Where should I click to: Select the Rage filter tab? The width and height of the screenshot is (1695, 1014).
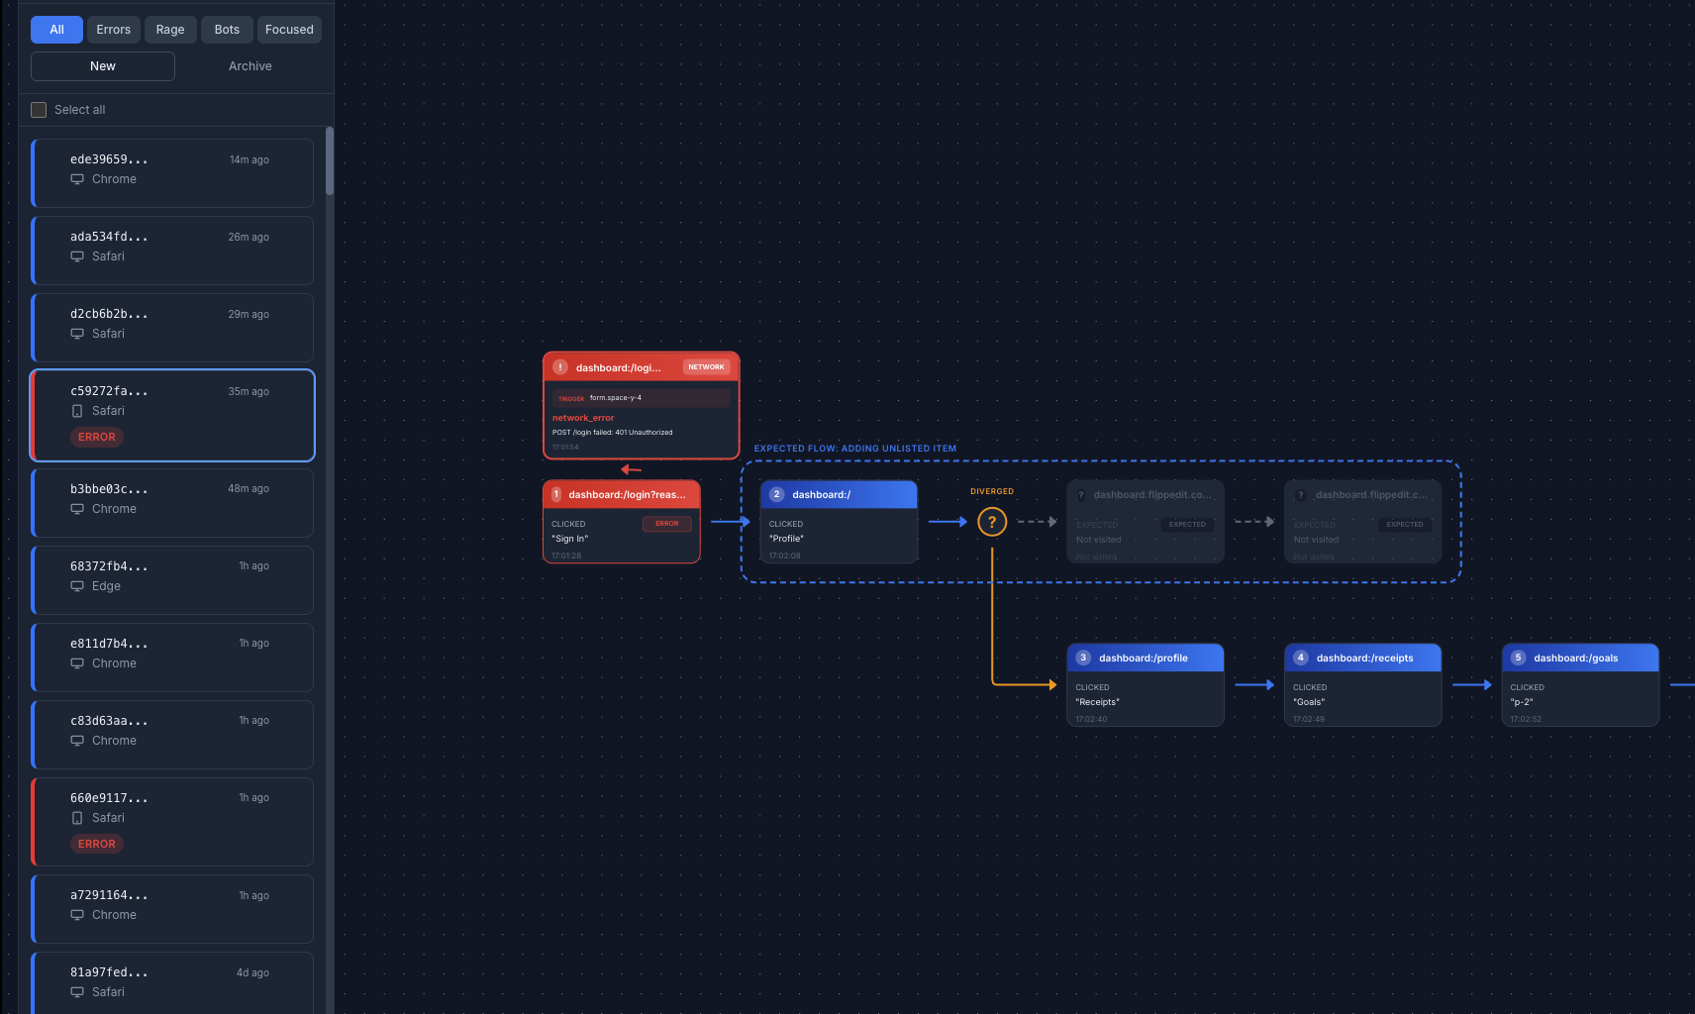pyautogui.click(x=169, y=29)
